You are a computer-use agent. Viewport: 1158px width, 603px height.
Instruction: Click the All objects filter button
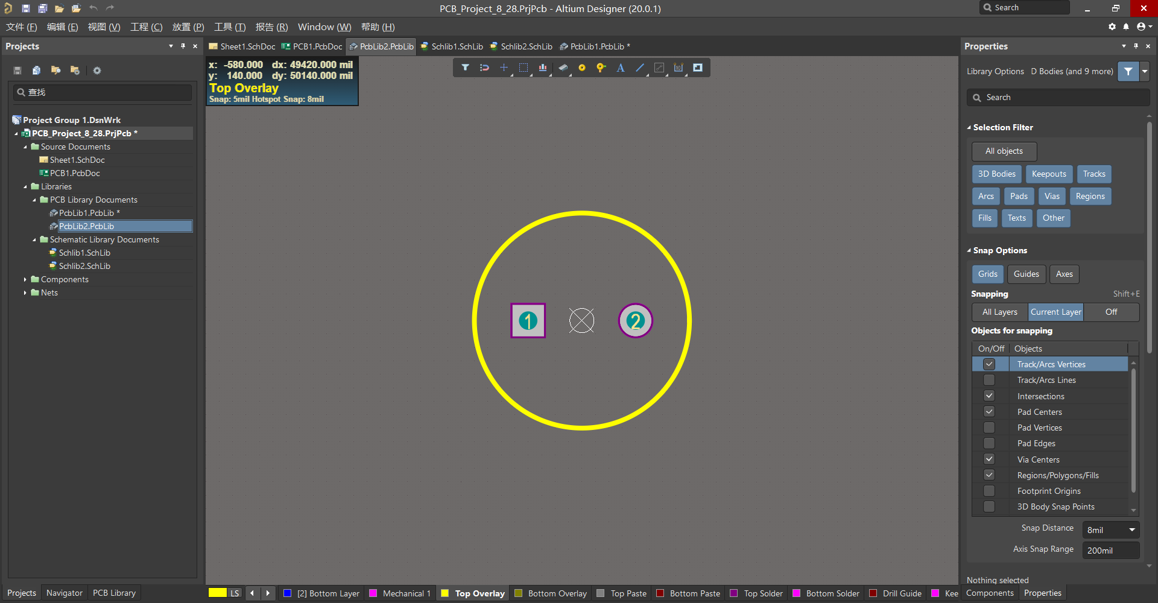point(1004,151)
